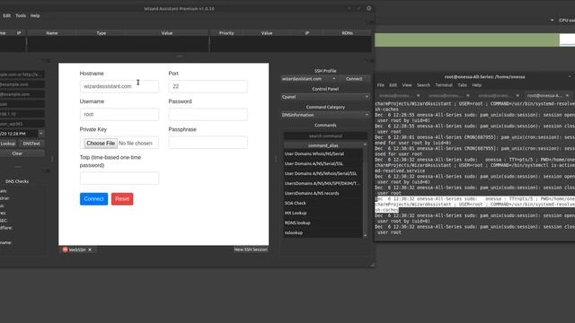
Task: Click the command_alias column header
Action: (x=323, y=145)
